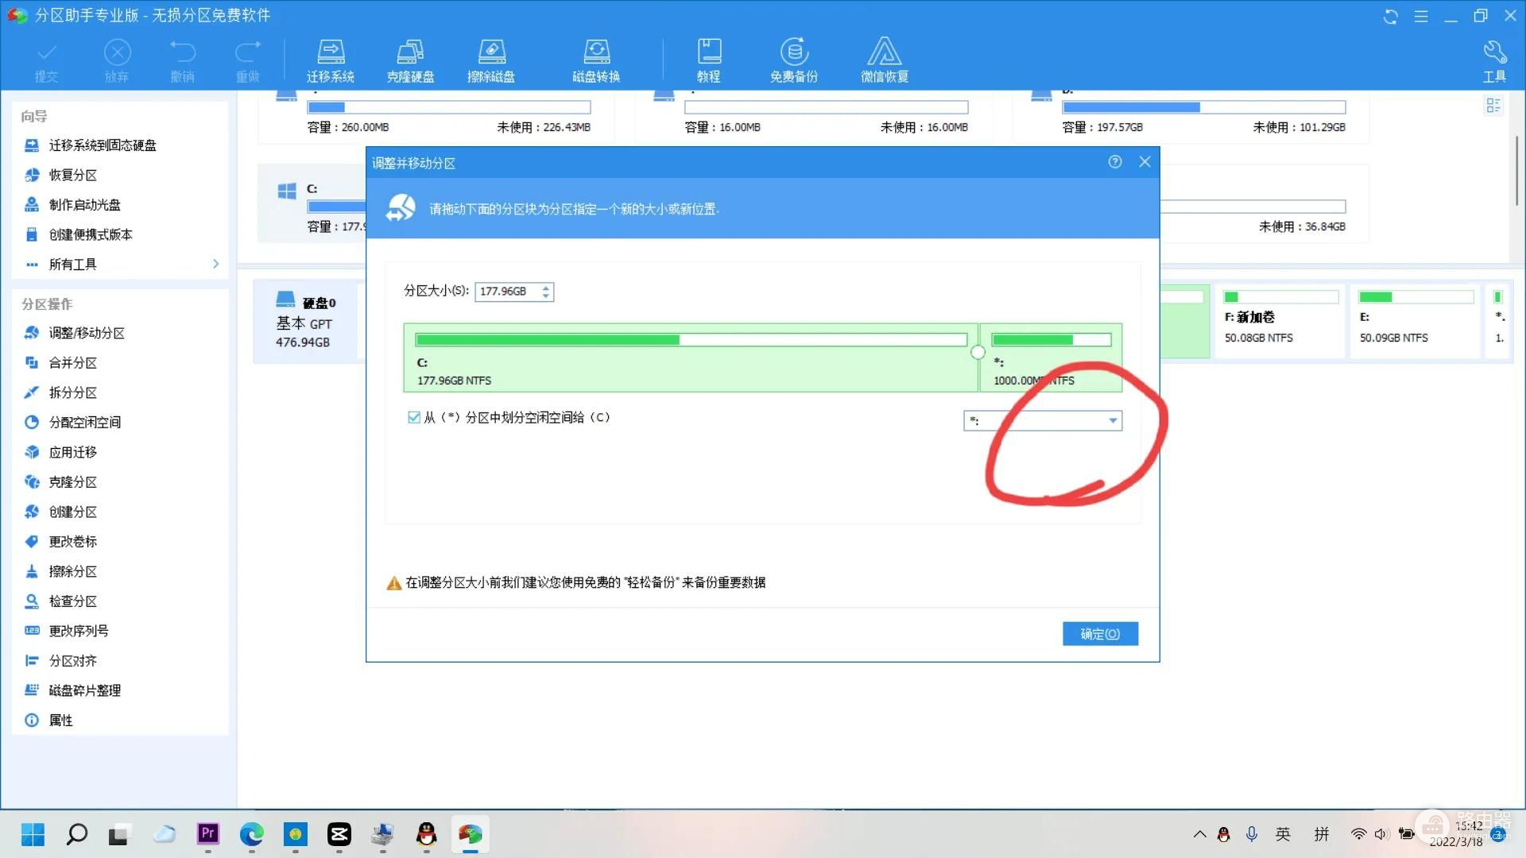Click the 磁盘转换 (Disk Convert) icon
1526x858 pixels.
coord(595,60)
